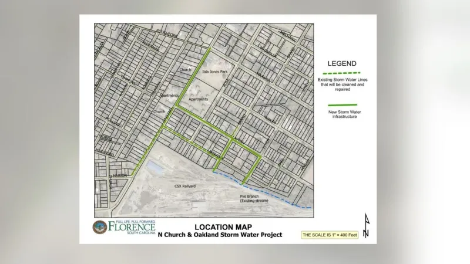Click 'N Church & Oakland Storm Water Project' subtitle
This screenshot has width=470, height=264.
pyautogui.click(x=220, y=235)
